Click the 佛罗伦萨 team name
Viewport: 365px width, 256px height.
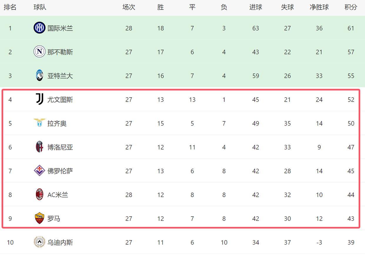[x=60, y=171]
